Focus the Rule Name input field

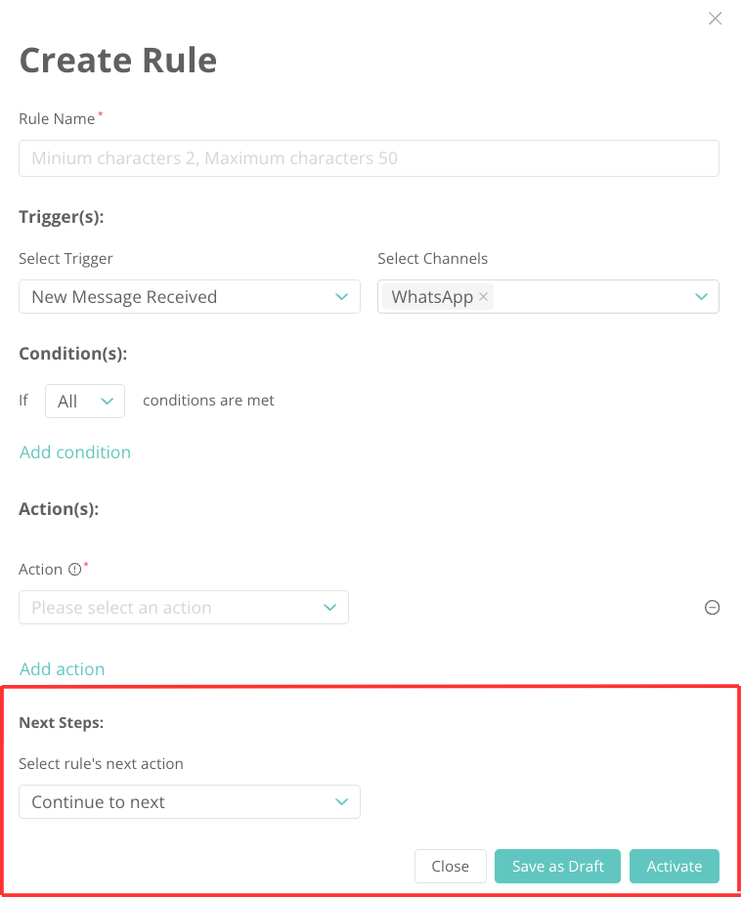click(x=369, y=158)
